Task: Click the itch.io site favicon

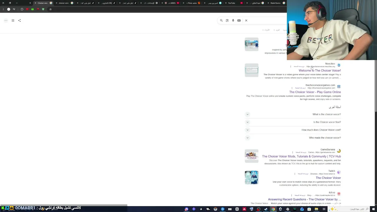Action: (x=339, y=194)
